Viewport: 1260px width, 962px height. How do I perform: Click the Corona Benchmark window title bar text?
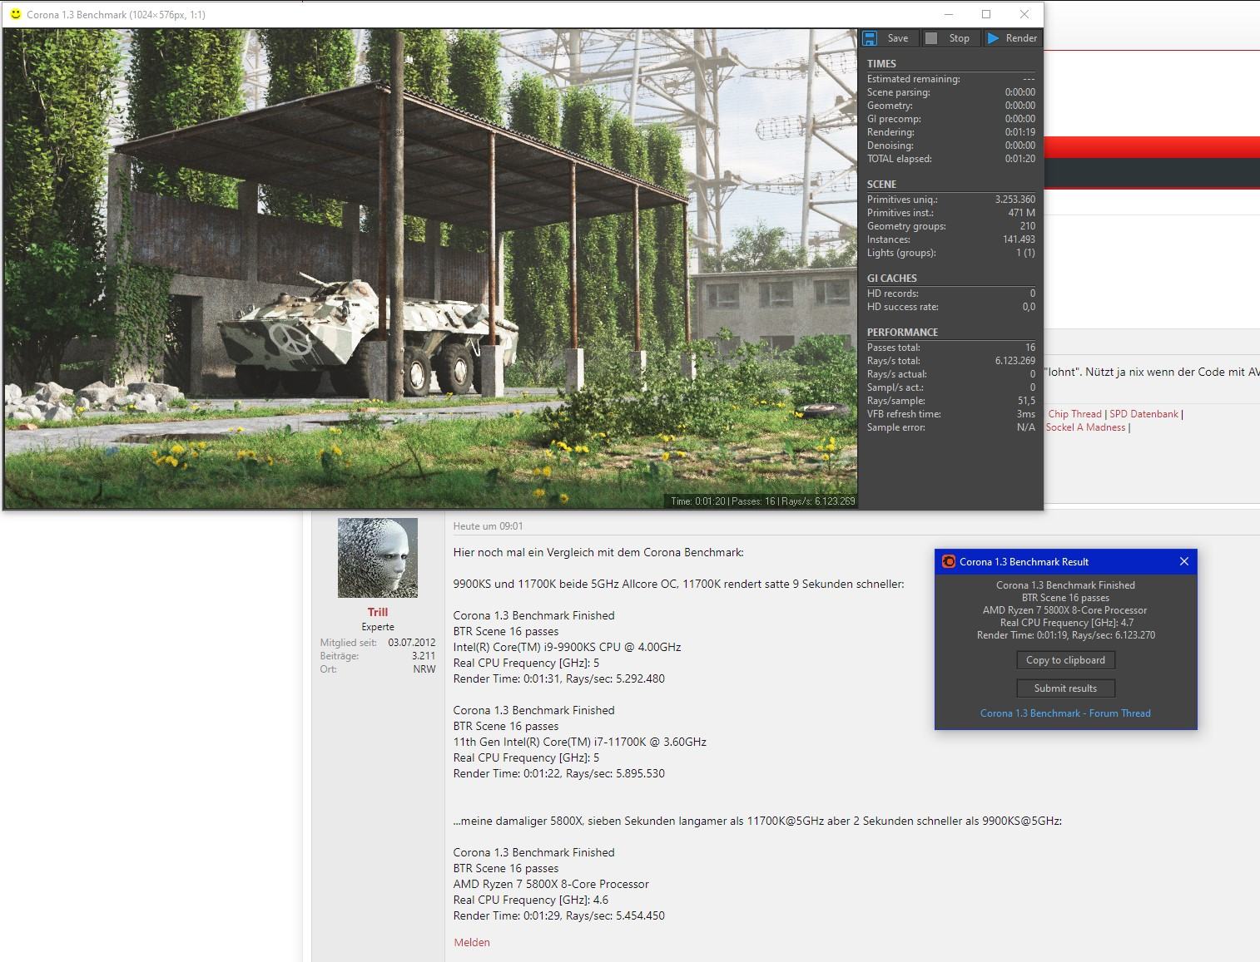116,15
